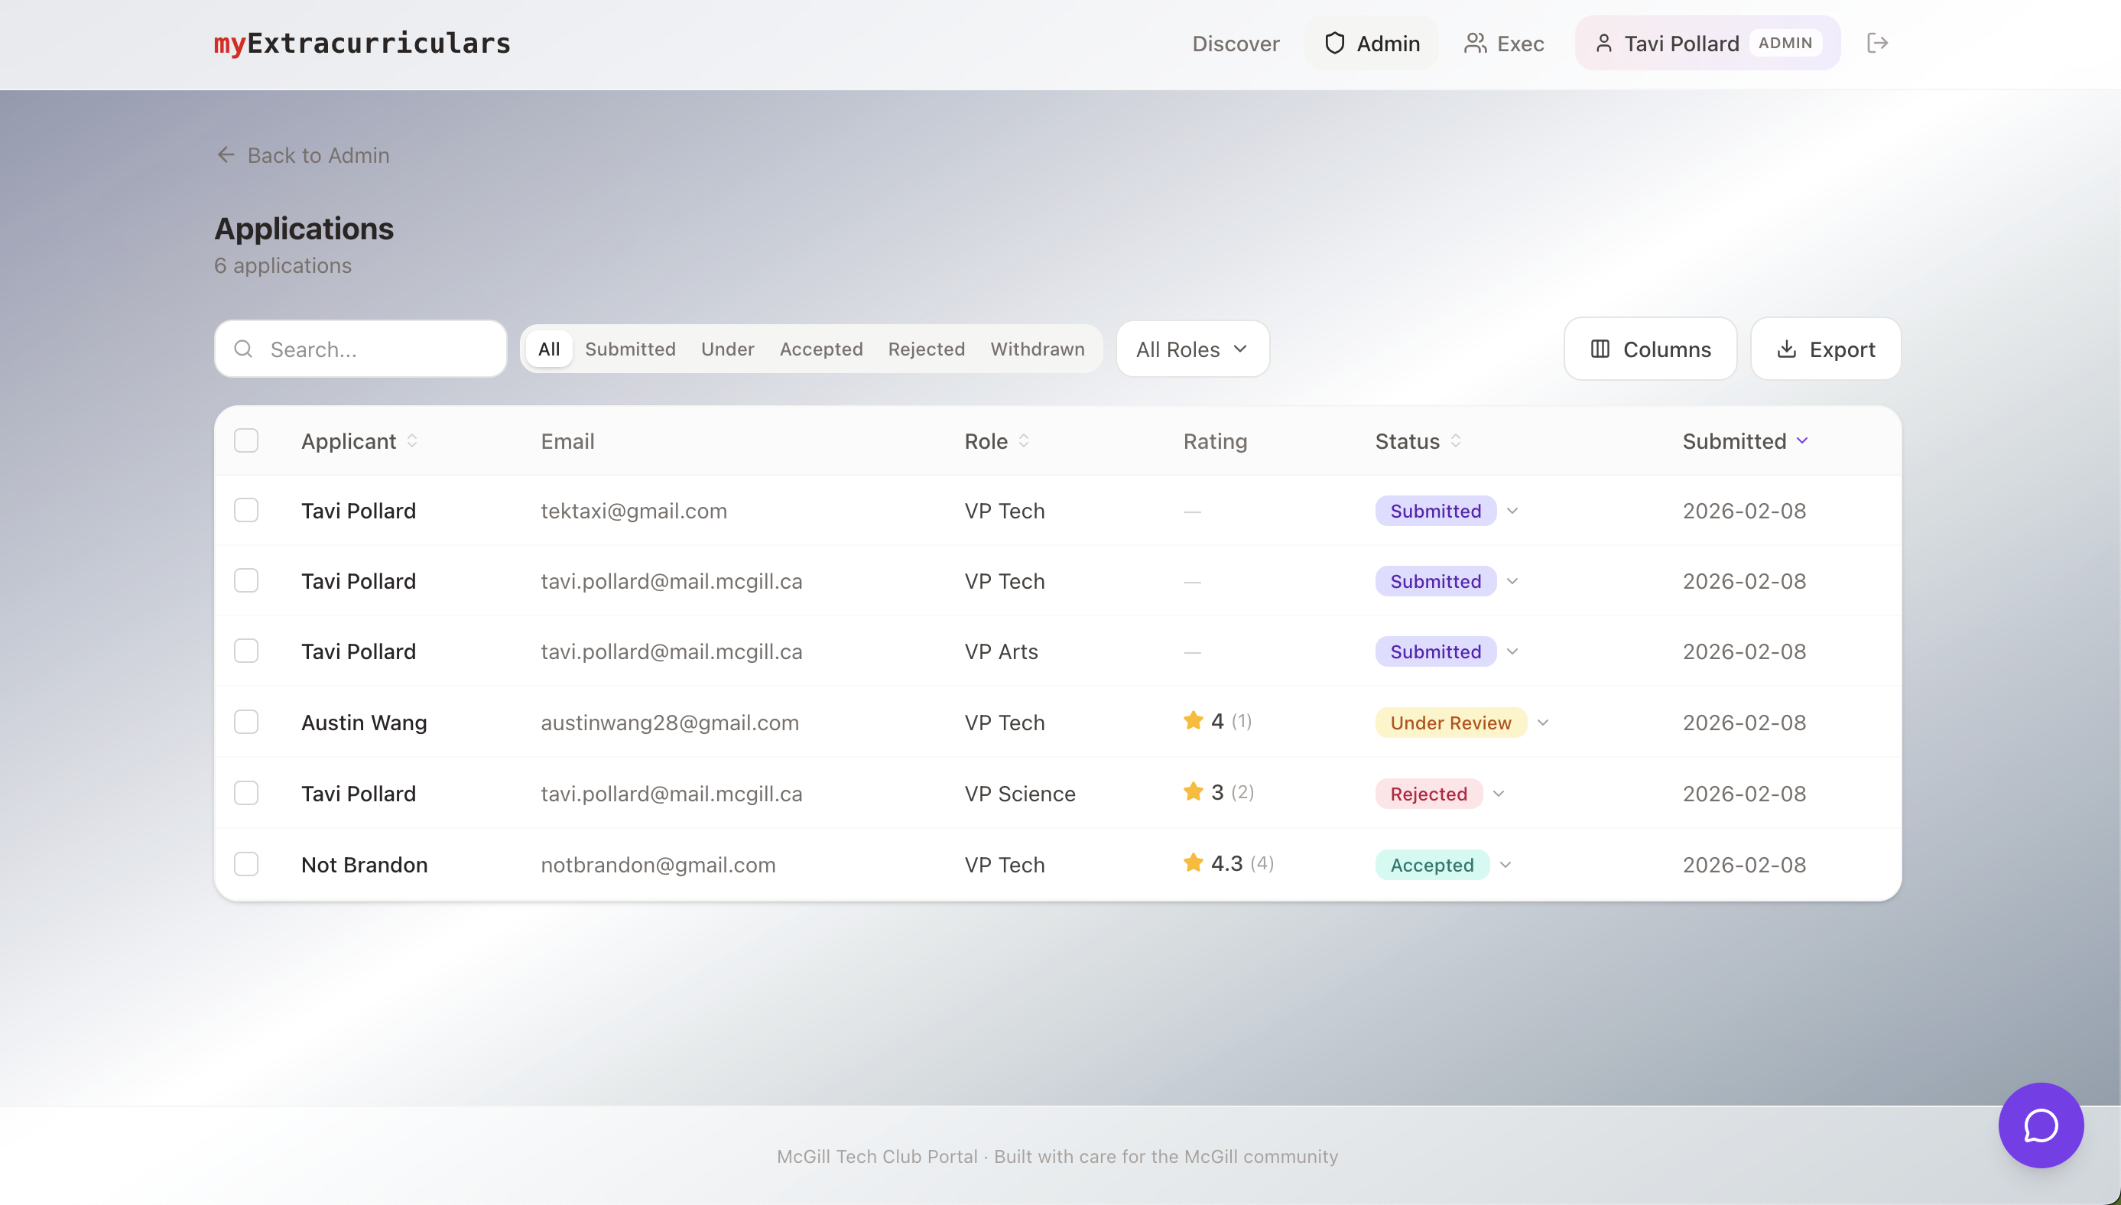Check the Austin Wang row checkbox
The height and width of the screenshot is (1205, 2121).
coord(245,722)
